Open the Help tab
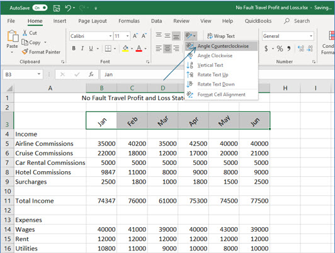Viewport: 335px width, 253px height. pyautogui.click(x=227, y=21)
